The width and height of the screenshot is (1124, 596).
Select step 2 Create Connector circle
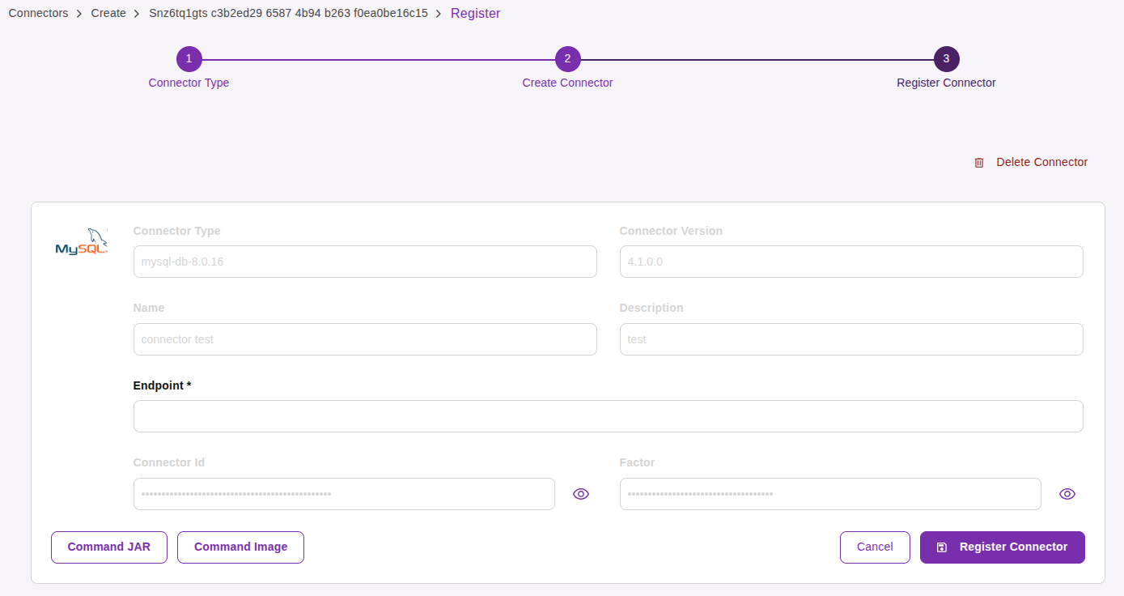567,58
